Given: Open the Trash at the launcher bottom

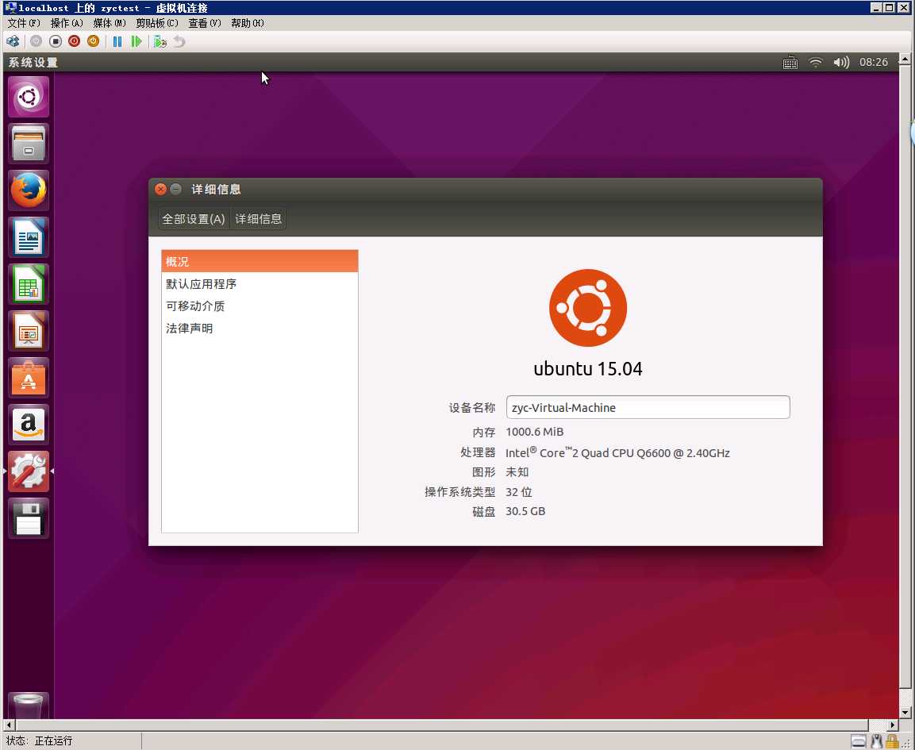Looking at the screenshot, I should (29, 705).
